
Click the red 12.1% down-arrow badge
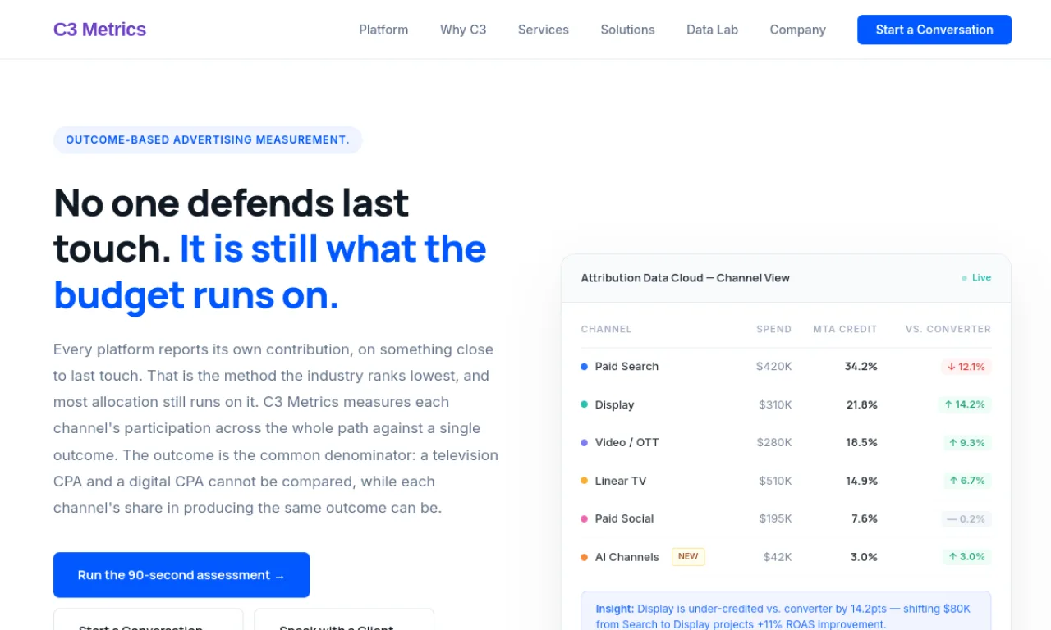(966, 367)
